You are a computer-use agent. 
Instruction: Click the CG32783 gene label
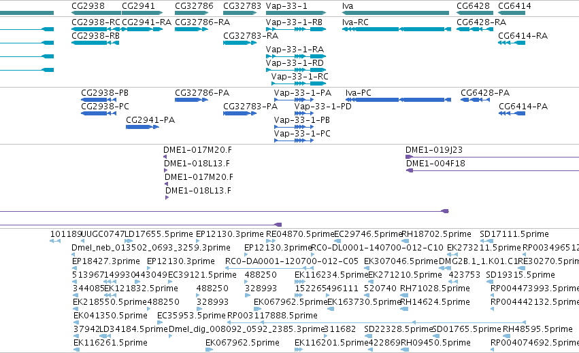tap(242, 6)
